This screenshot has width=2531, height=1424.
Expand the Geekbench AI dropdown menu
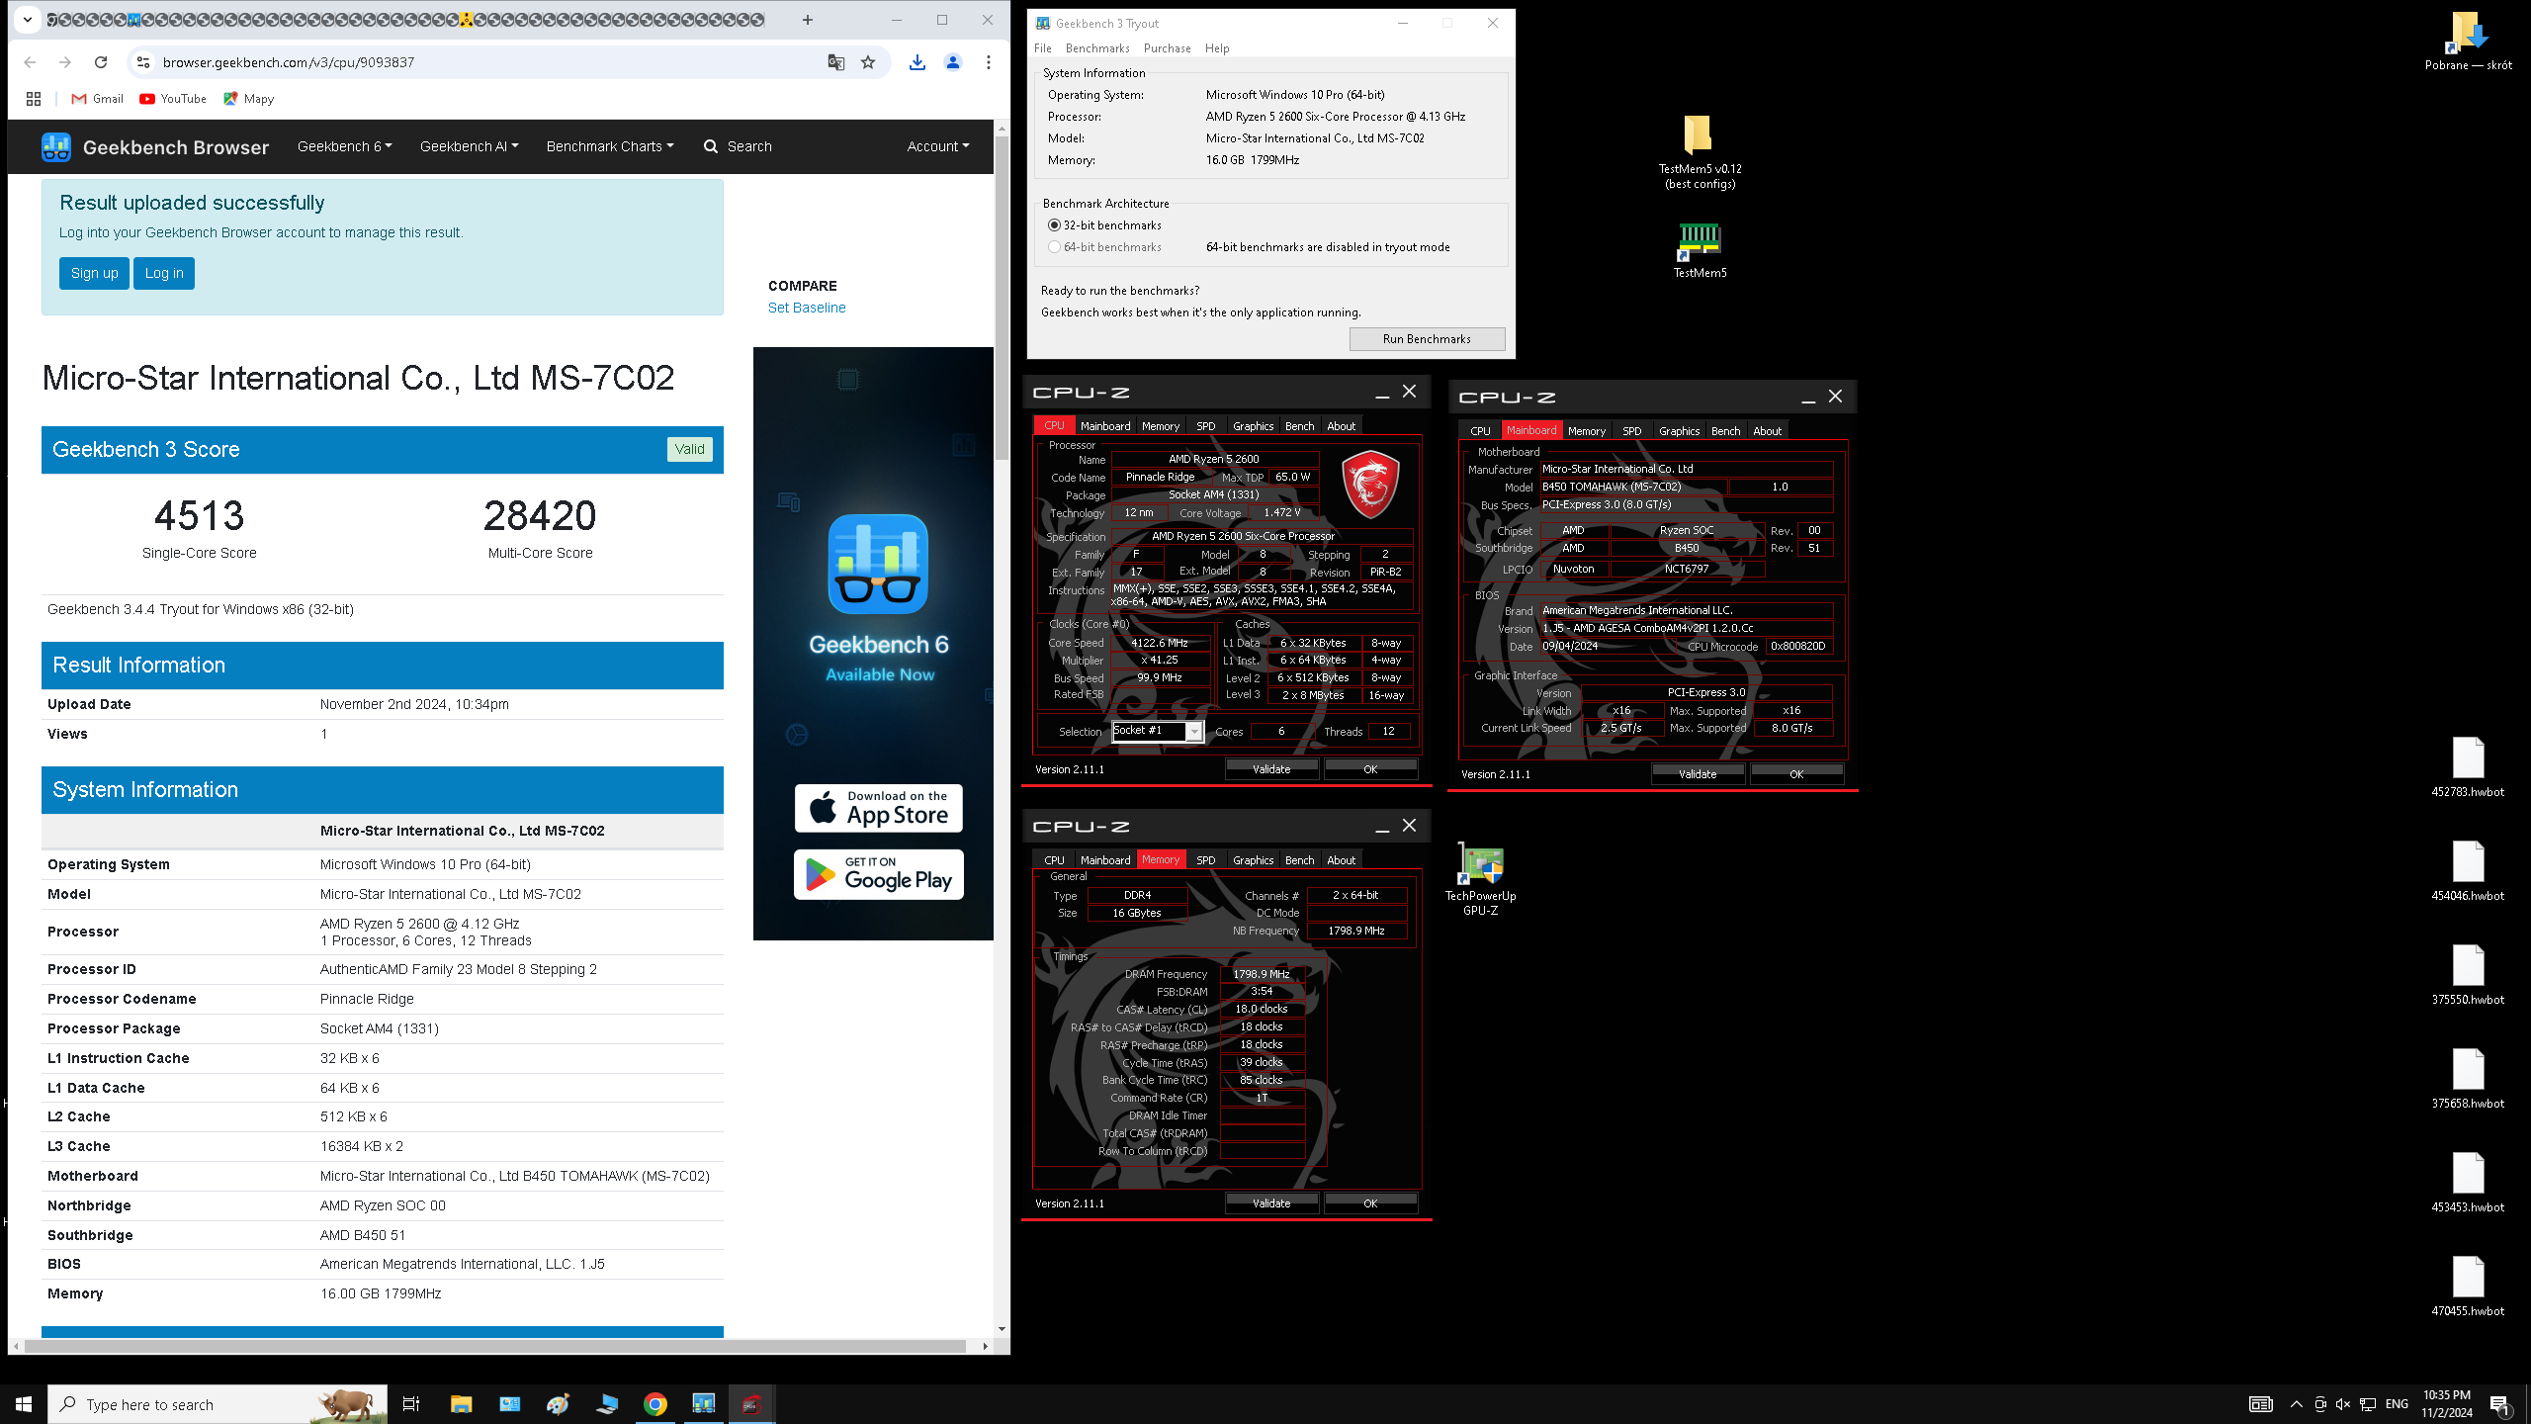[469, 146]
